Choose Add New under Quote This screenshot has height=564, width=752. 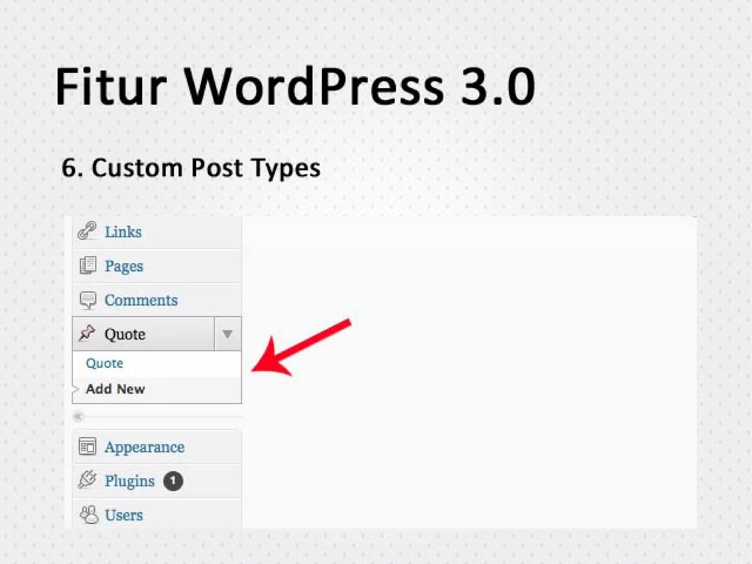[x=115, y=389]
